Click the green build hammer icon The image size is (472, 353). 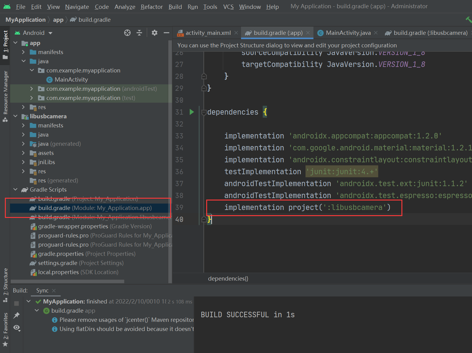(x=468, y=20)
